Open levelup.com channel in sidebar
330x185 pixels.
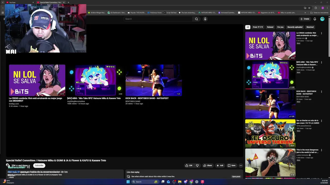click(301, 38)
